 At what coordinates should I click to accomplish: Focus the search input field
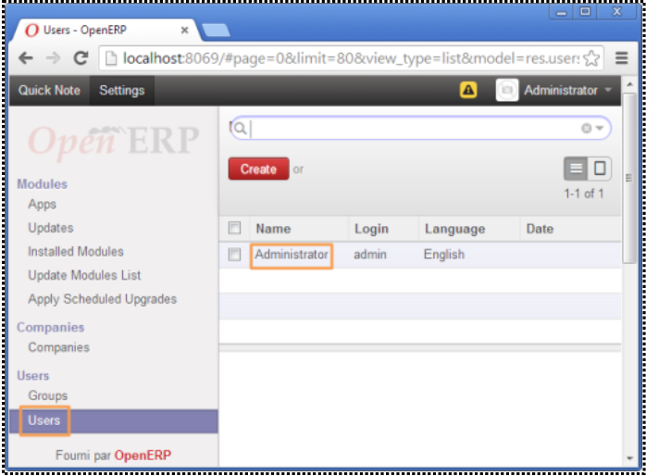tap(414, 128)
